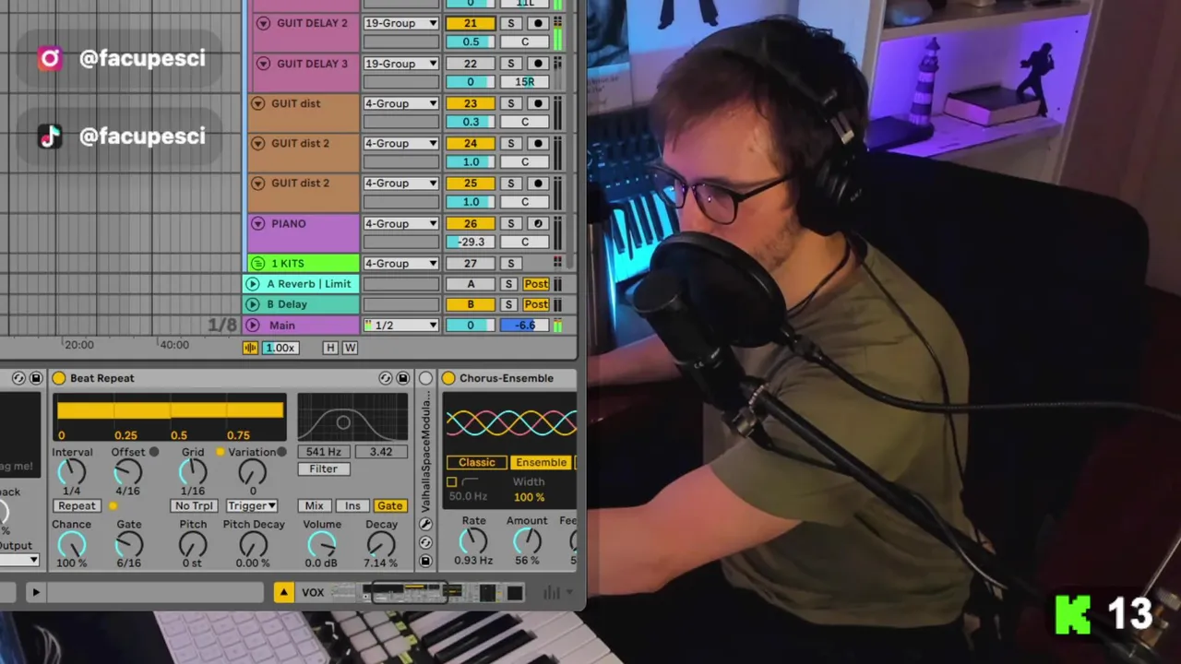Open GUIT DELAY 2 19-Group output dropdown
The width and height of the screenshot is (1181, 664).
pos(400,23)
